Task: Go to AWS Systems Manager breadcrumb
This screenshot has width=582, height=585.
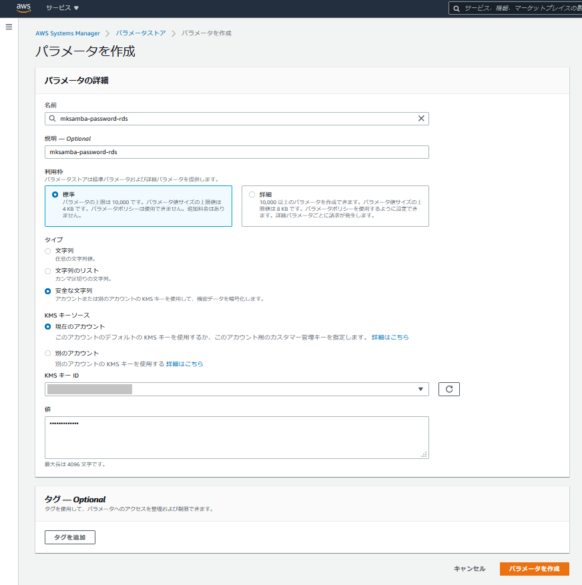Action: click(67, 33)
